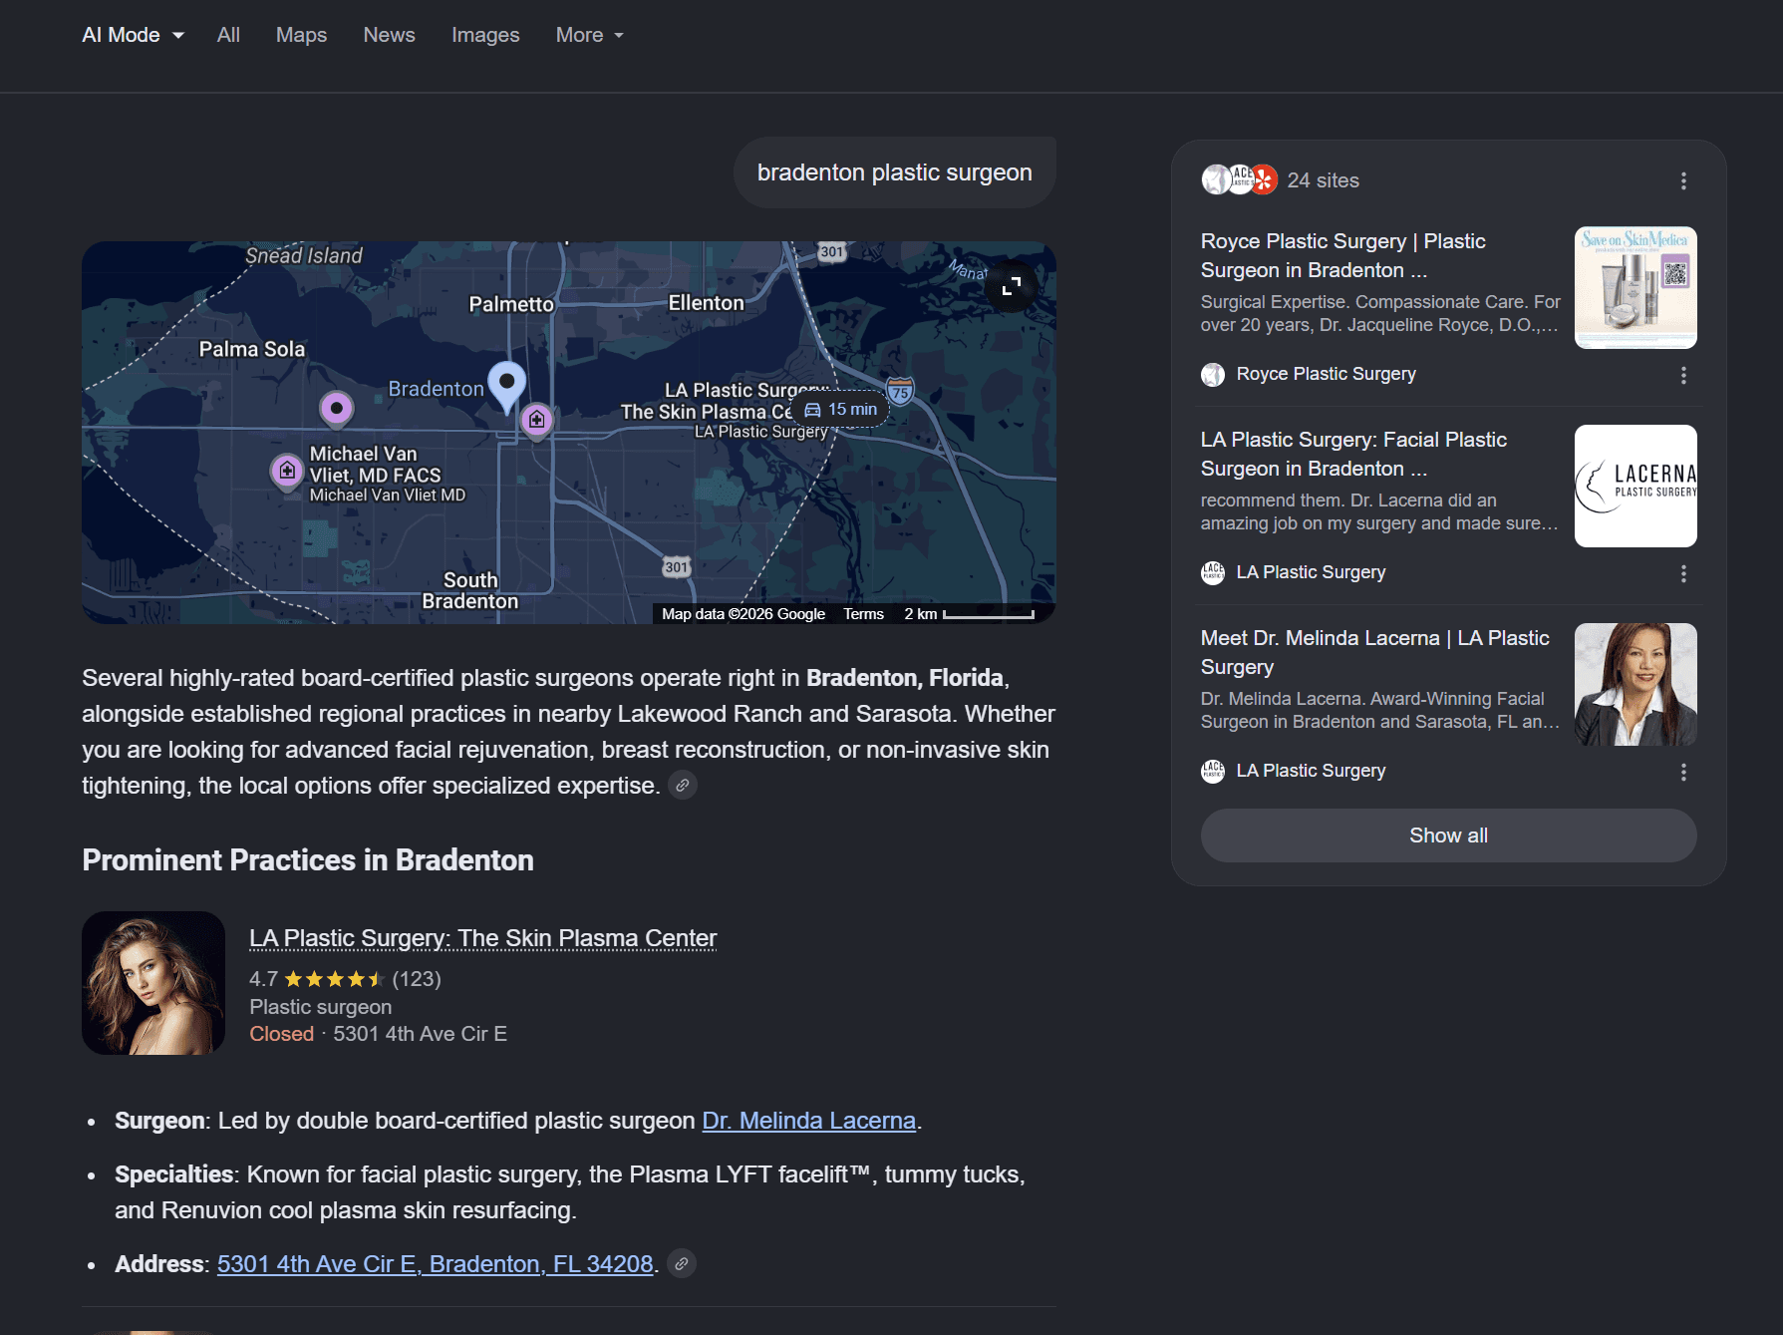Viewport: 1783px width, 1335px height.
Task: Click Royce Plastic Surgery site favicon
Action: pyautogui.click(x=1213, y=375)
